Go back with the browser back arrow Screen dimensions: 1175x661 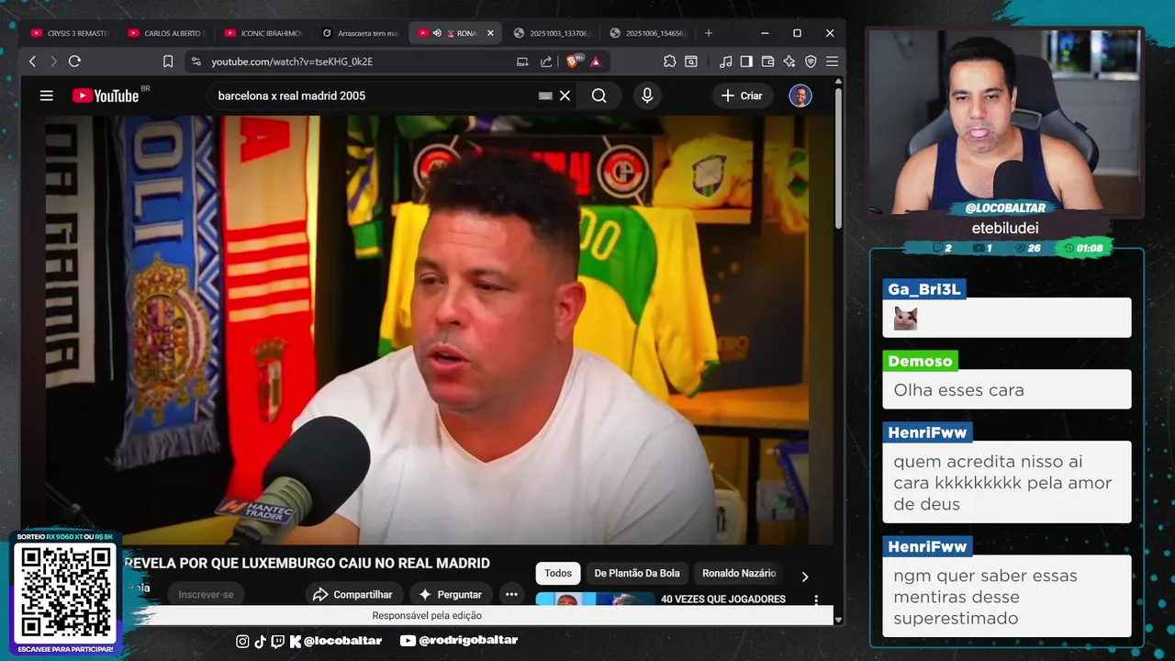[x=33, y=62]
